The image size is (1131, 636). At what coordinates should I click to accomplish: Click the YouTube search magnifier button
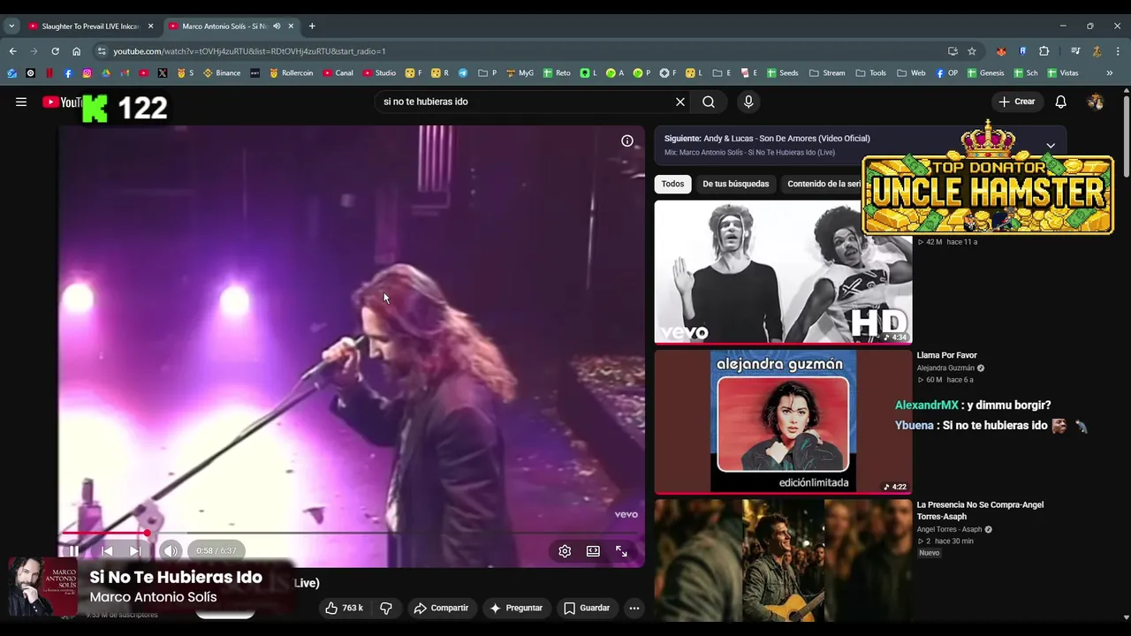(x=709, y=102)
